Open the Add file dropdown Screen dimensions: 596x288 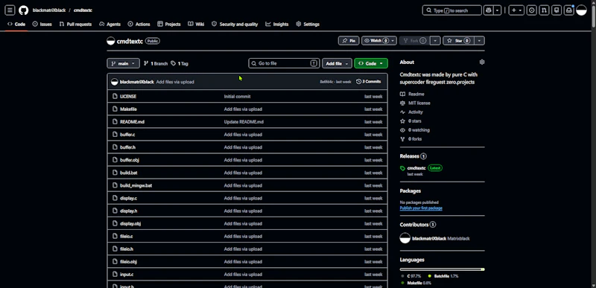click(337, 63)
